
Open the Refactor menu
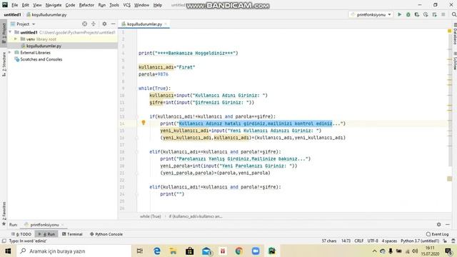(x=86, y=5)
